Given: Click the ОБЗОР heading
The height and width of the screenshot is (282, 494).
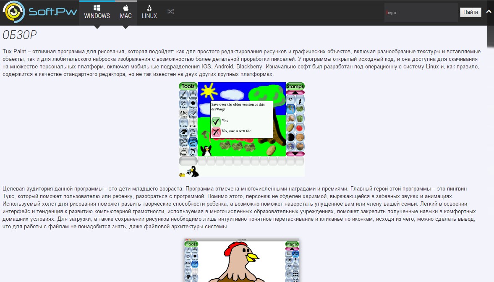Looking at the screenshot, I should (20, 35).
